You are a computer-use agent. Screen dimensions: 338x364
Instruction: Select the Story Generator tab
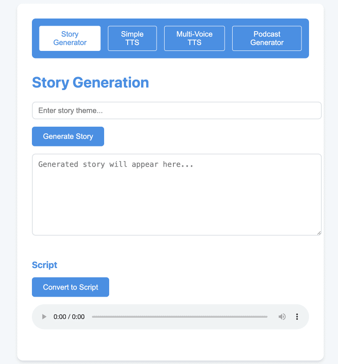(70, 38)
